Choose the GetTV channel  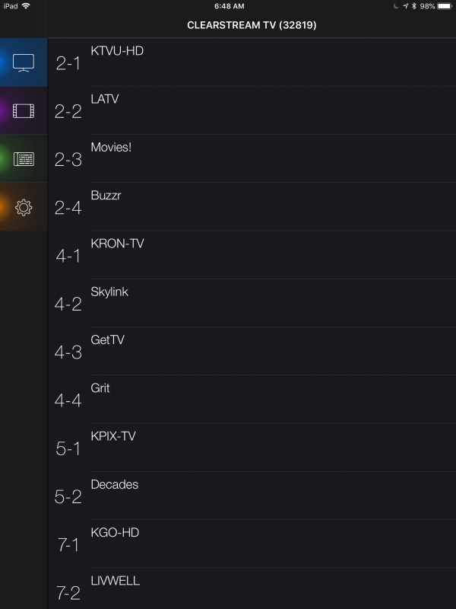251,351
